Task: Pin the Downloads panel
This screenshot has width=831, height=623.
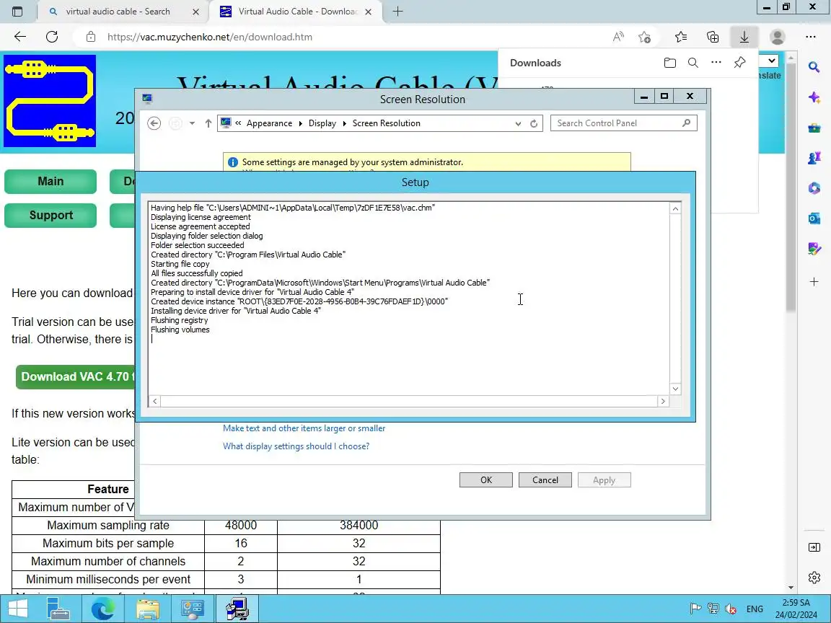Action: click(739, 63)
